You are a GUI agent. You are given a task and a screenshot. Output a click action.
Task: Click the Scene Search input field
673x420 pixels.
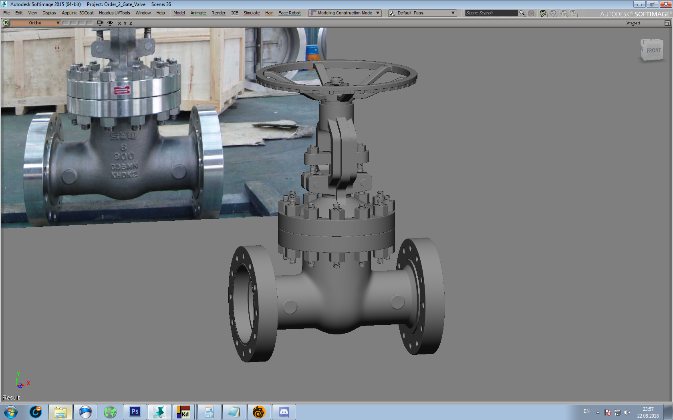click(491, 13)
